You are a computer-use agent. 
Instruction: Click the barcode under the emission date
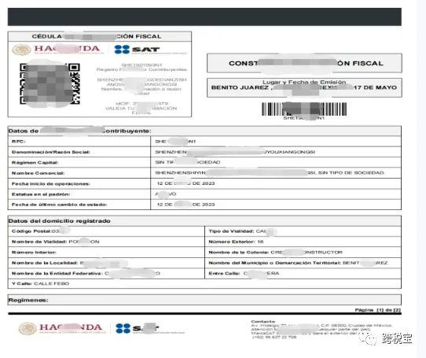pyautogui.click(x=304, y=109)
